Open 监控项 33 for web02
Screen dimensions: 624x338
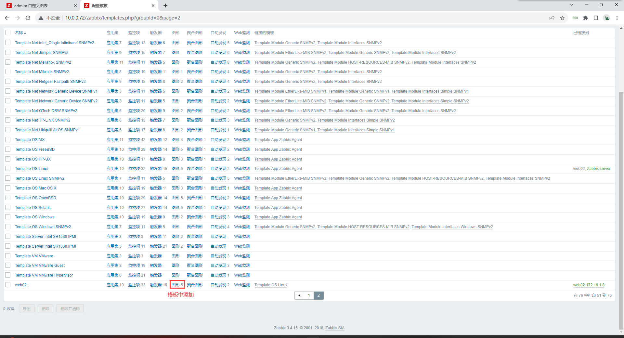(134, 285)
